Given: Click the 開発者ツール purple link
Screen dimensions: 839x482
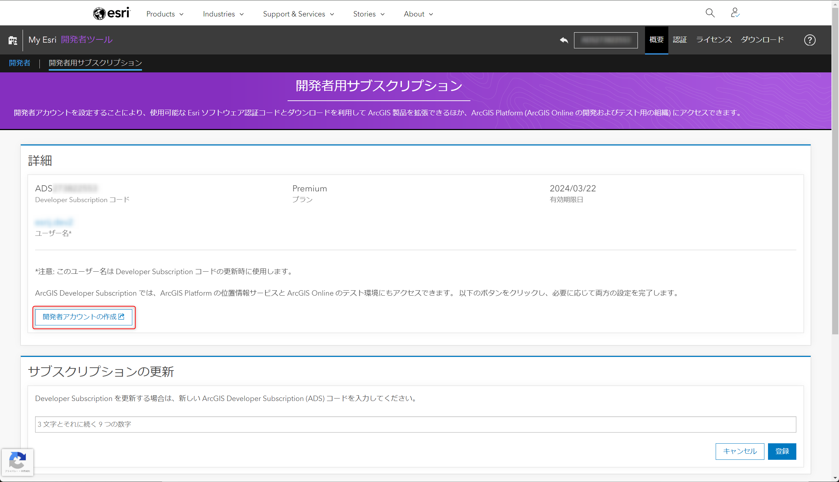Looking at the screenshot, I should (x=87, y=40).
